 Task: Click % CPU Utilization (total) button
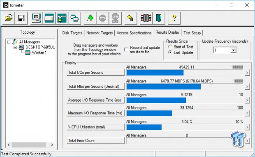95,127
